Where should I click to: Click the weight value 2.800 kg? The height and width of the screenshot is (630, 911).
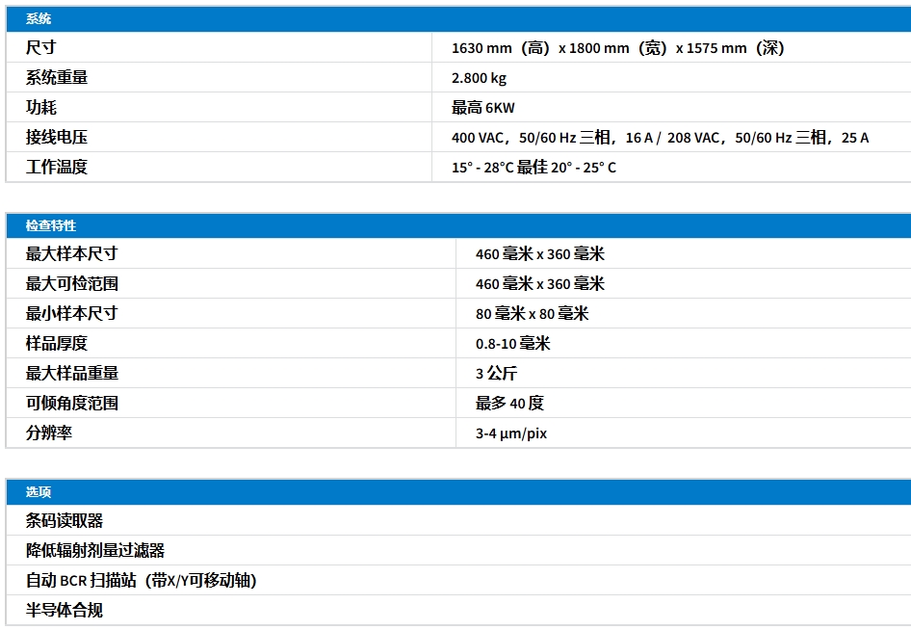point(480,78)
